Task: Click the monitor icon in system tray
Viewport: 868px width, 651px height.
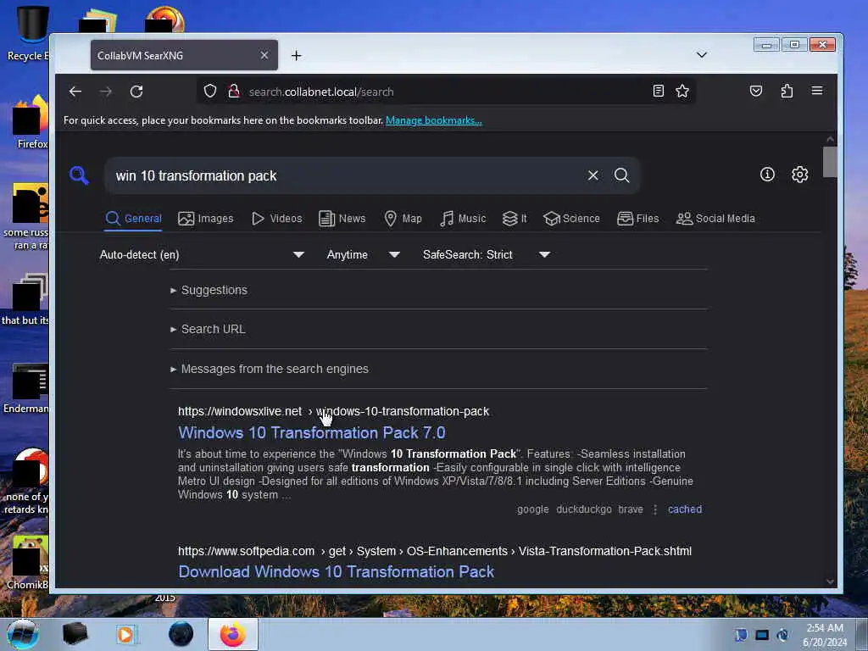Action: tap(762, 635)
